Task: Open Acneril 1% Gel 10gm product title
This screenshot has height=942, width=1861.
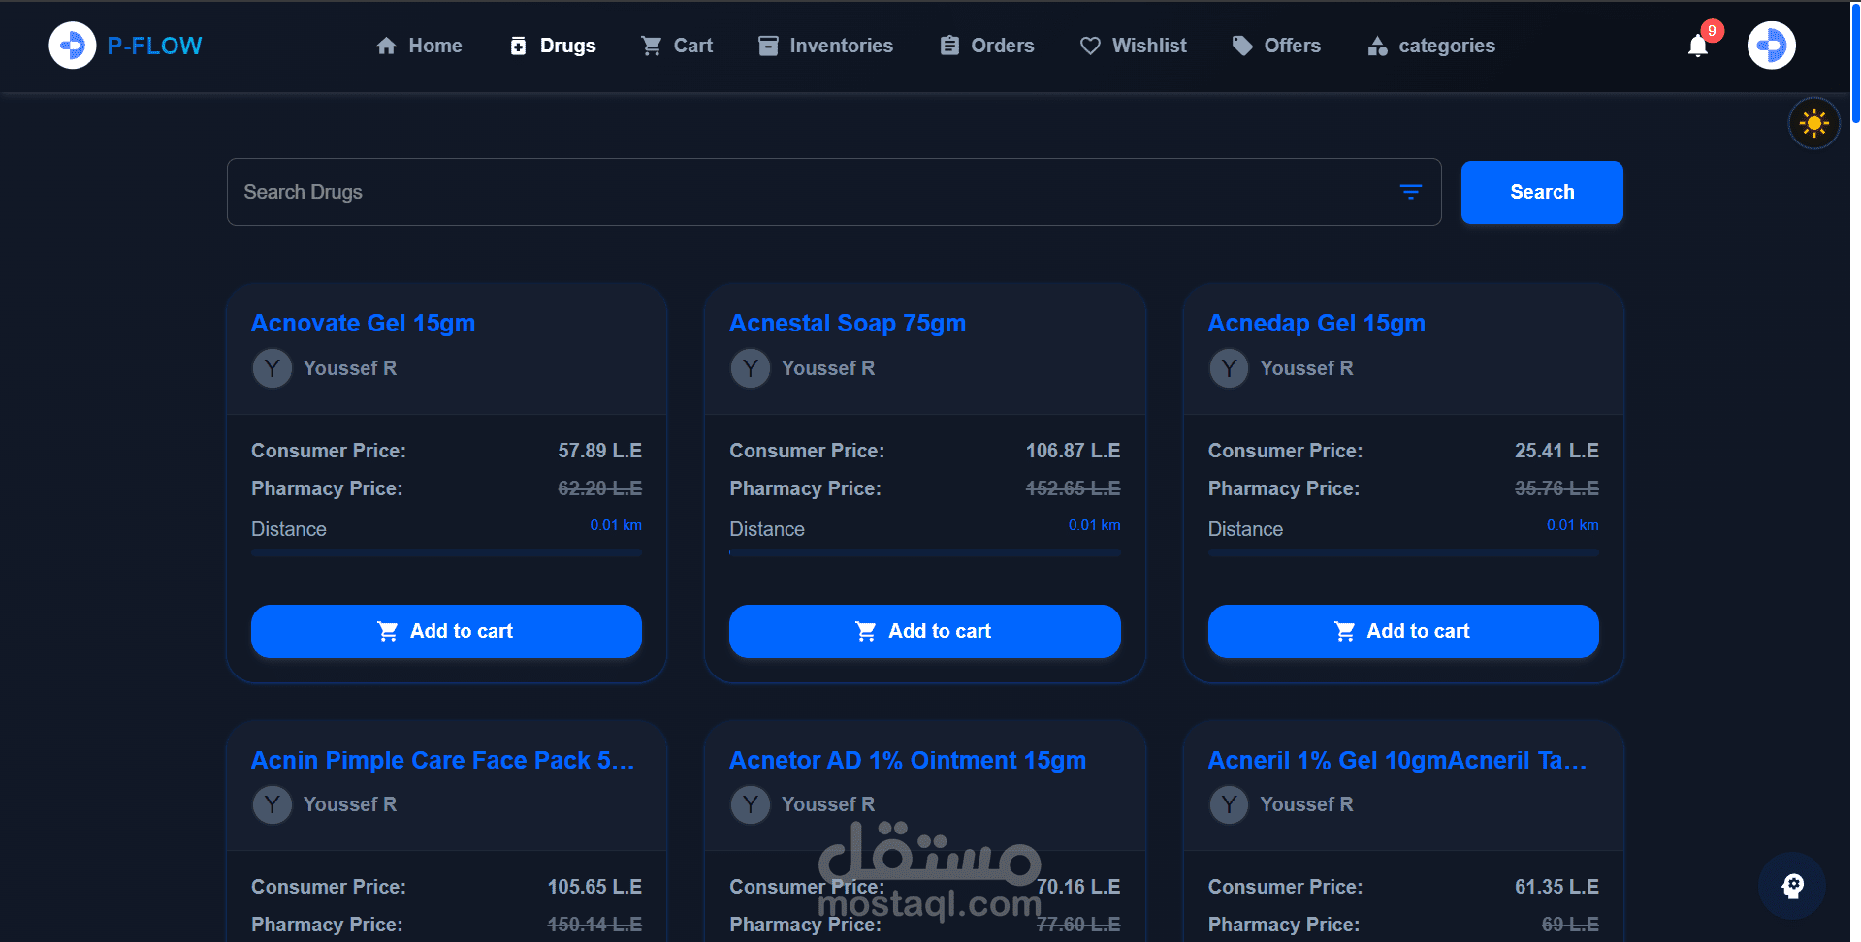Action: point(1397,760)
